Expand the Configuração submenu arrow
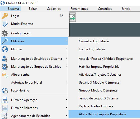 [x=66, y=33]
